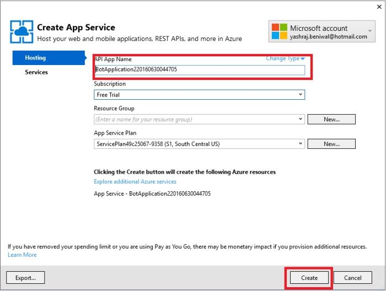Click the Azure App Service cloud icon

coord(22,32)
